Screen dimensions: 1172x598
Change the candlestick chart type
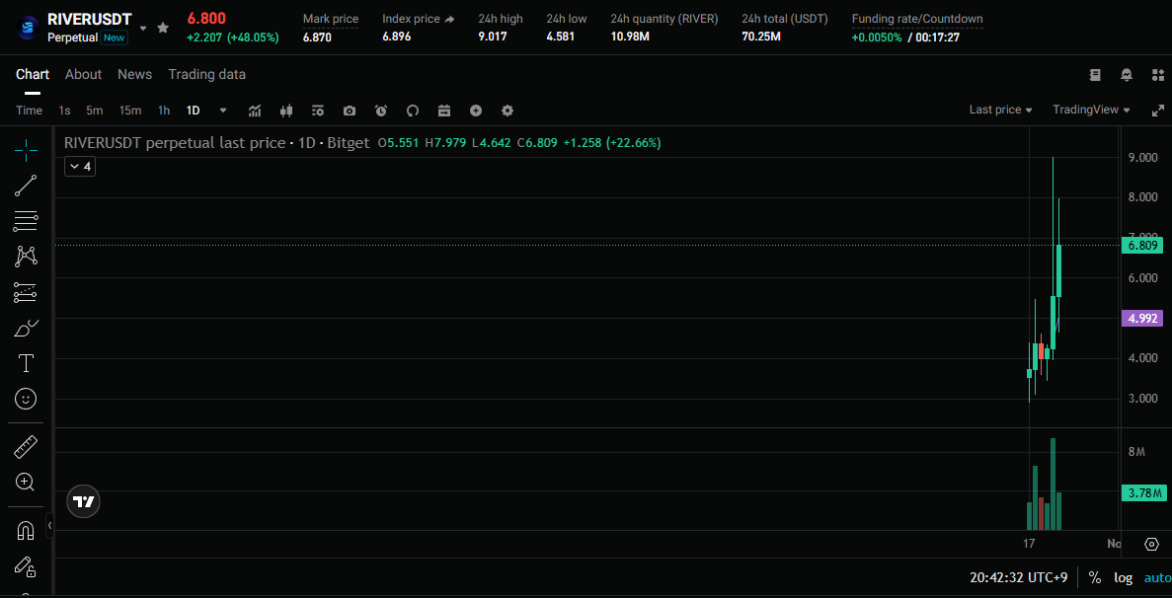[286, 111]
